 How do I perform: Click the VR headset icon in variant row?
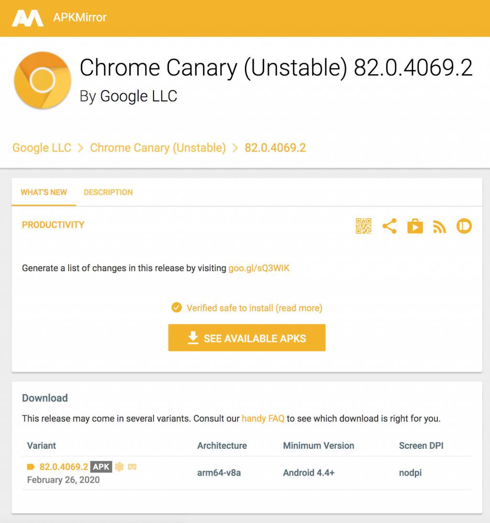click(133, 466)
